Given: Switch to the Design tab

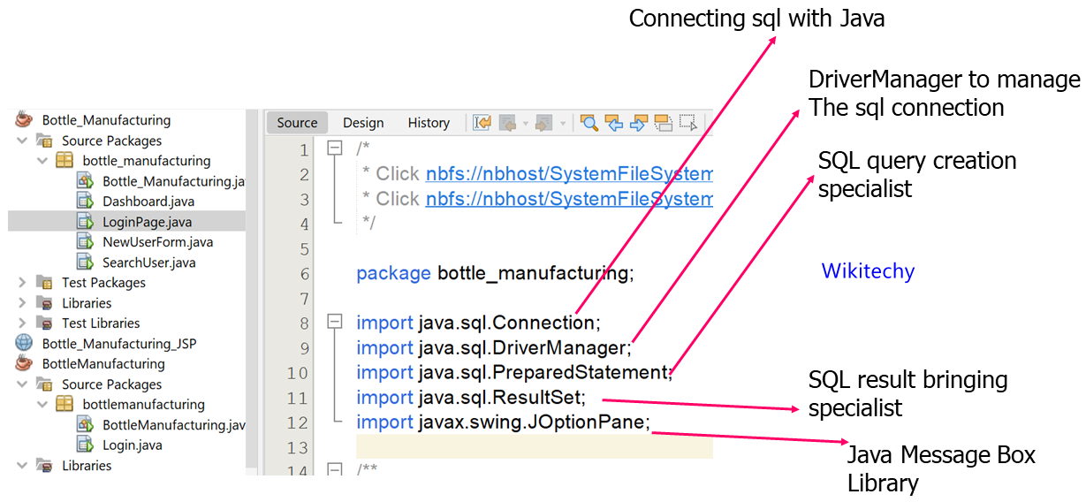Looking at the screenshot, I should click(363, 123).
